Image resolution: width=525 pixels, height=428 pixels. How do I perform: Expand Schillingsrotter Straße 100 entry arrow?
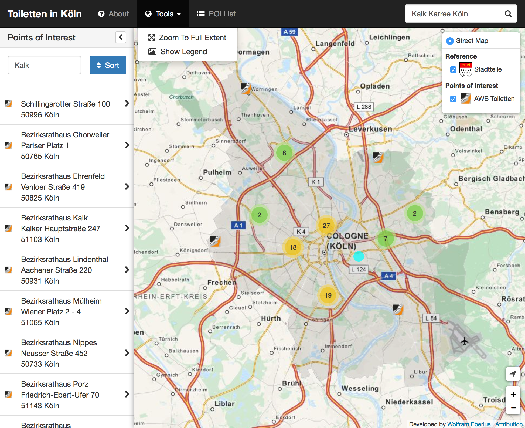(x=127, y=104)
